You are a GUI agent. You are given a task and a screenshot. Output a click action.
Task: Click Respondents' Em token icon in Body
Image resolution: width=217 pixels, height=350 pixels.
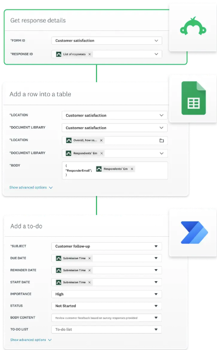(99, 169)
